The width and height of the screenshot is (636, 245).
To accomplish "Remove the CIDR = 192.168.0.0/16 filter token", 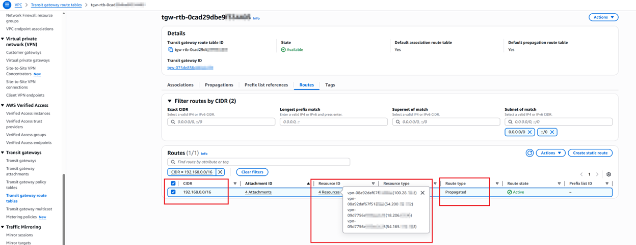I will pos(220,172).
